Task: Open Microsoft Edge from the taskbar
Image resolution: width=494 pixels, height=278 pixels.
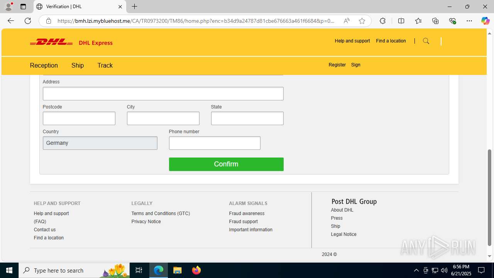Action: (159, 270)
